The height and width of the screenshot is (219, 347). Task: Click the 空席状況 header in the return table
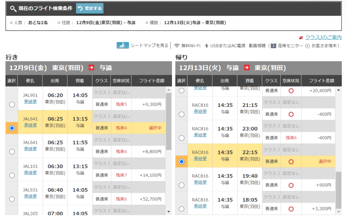[x=291, y=81]
